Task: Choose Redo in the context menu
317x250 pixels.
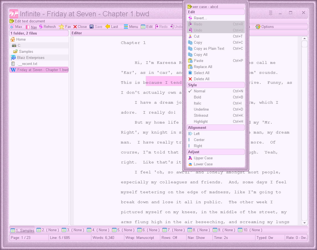Action: coord(216,24)
